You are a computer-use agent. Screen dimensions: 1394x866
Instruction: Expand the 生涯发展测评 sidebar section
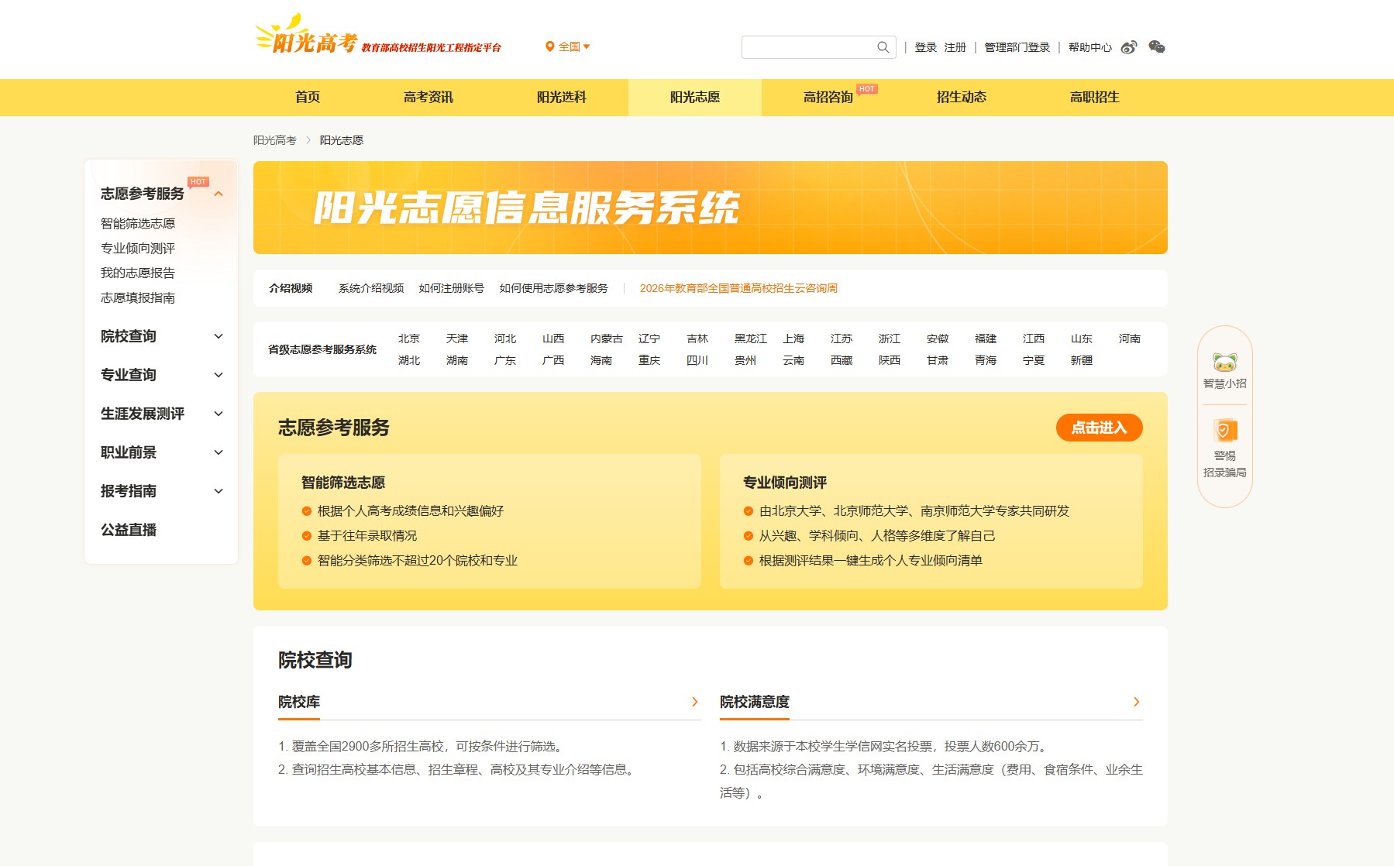coord(219,414)
